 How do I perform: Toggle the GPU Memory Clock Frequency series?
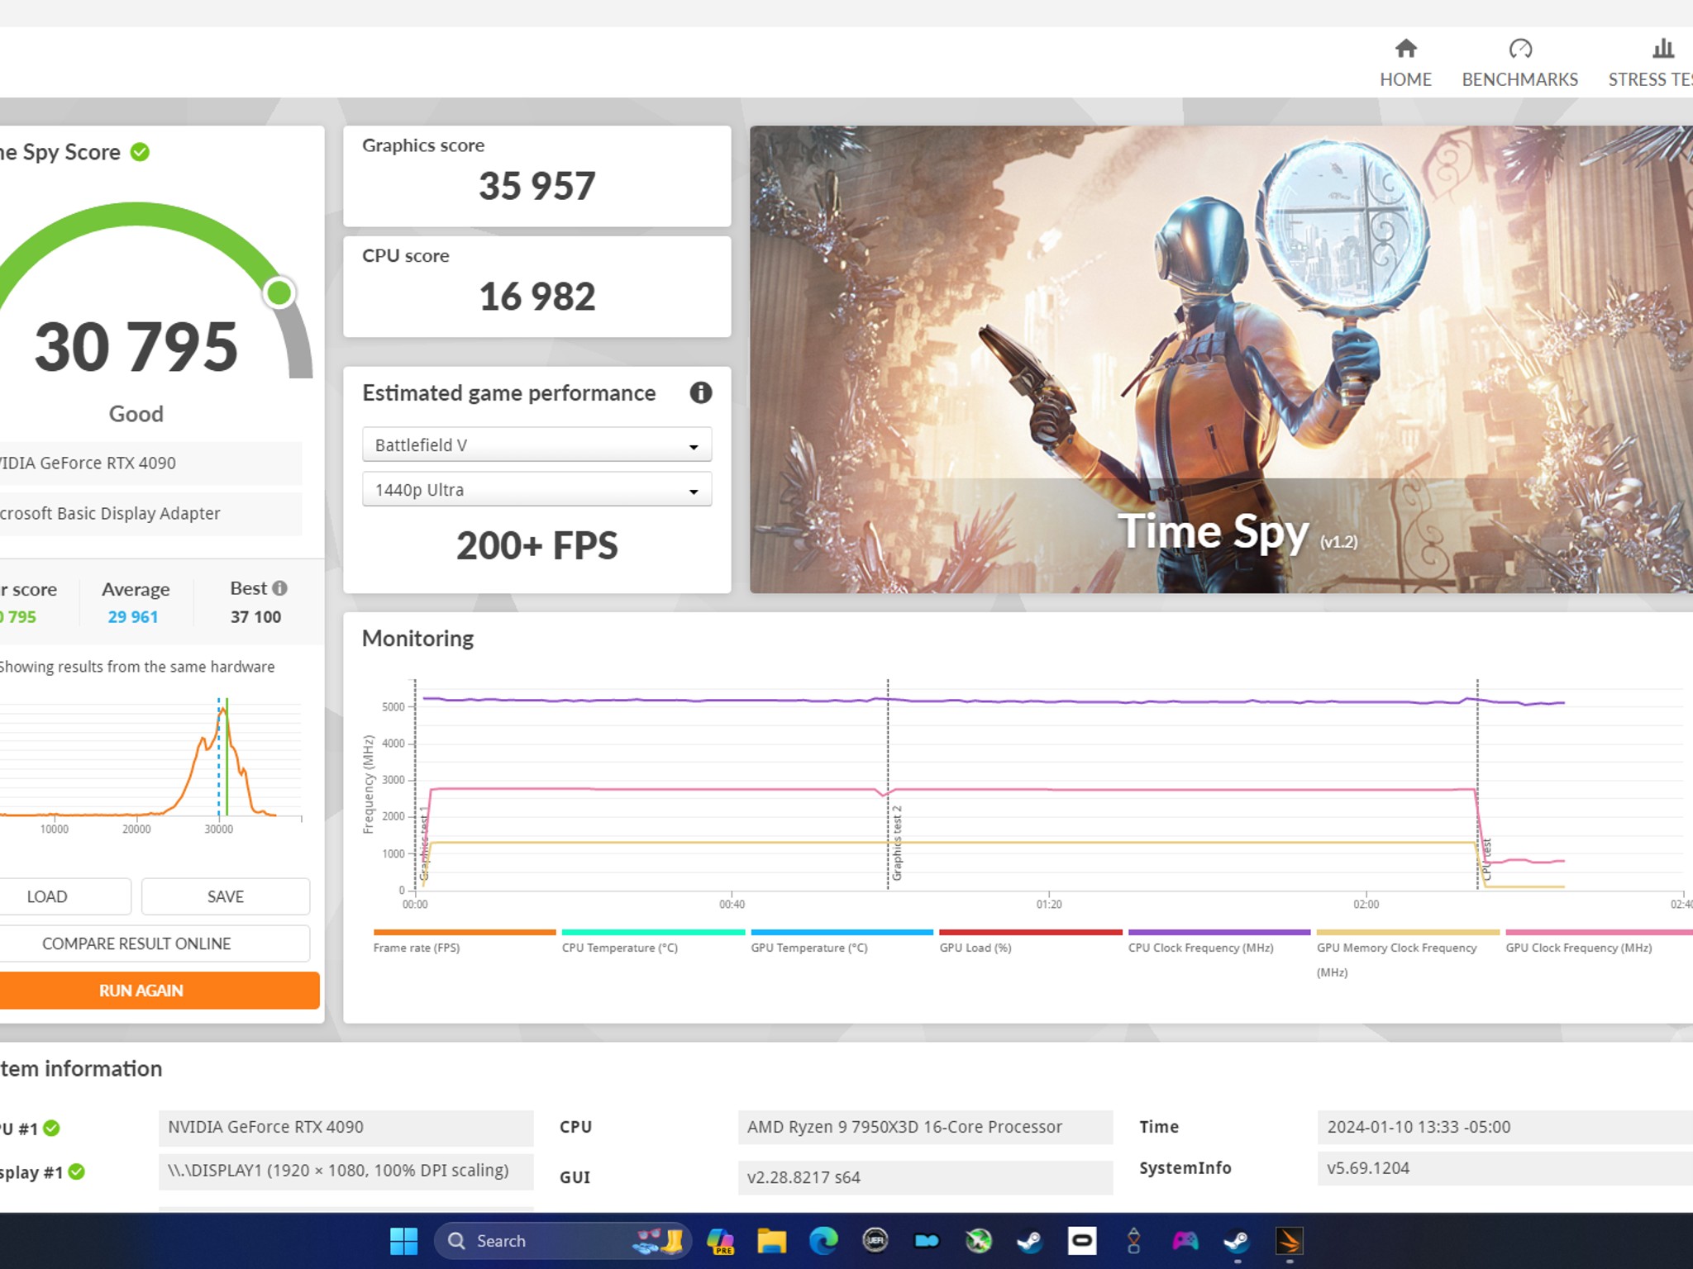1408,932
